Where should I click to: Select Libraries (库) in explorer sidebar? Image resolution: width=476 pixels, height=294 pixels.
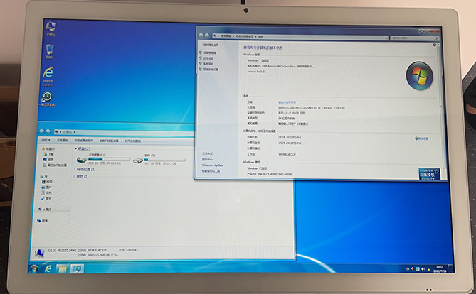(44, 176)
